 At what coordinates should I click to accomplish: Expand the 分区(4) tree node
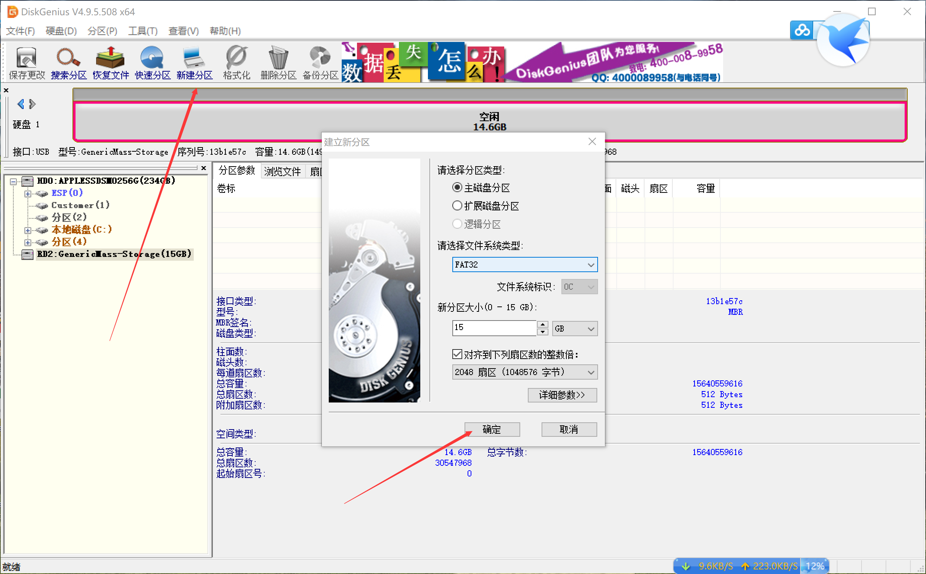click(x=27, y=242)
